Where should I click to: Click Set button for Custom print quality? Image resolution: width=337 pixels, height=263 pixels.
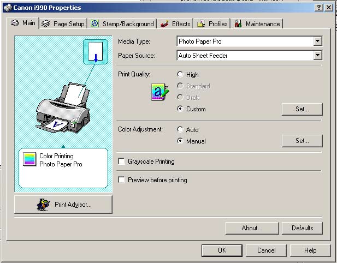pyautogui.click(x=302, y=109)
